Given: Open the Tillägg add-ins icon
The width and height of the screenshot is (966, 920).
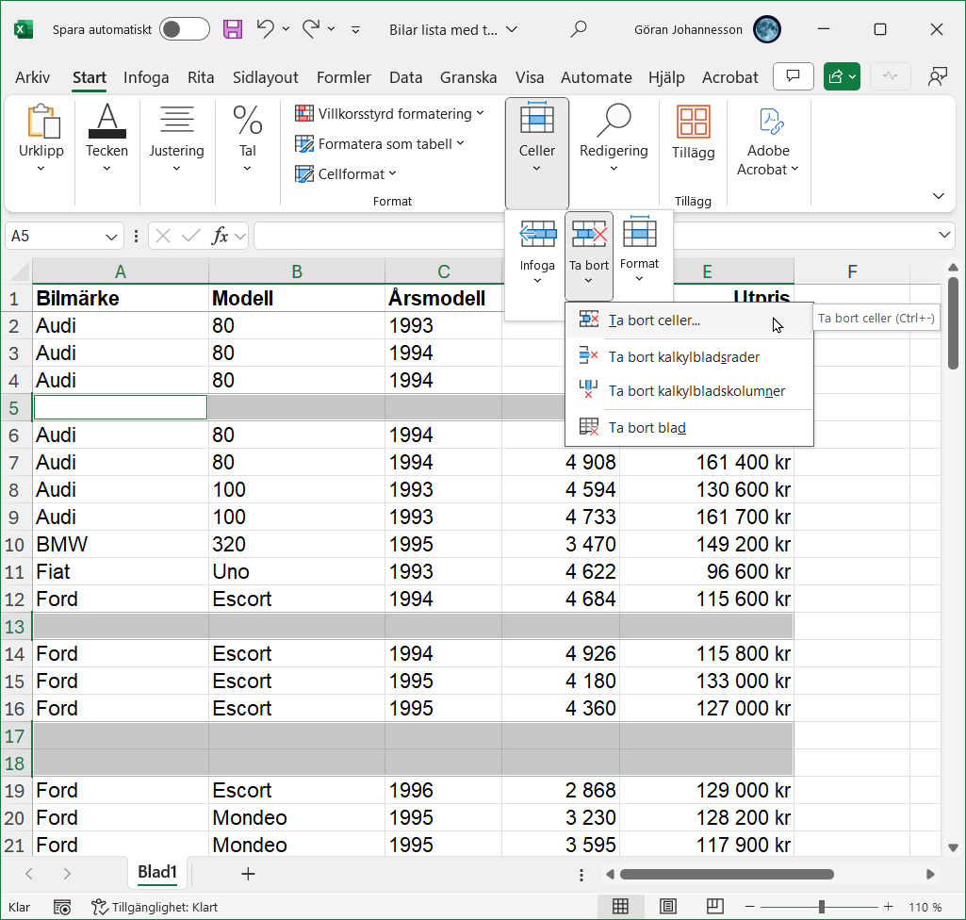Looking at the screenshot, I should 693,123.
